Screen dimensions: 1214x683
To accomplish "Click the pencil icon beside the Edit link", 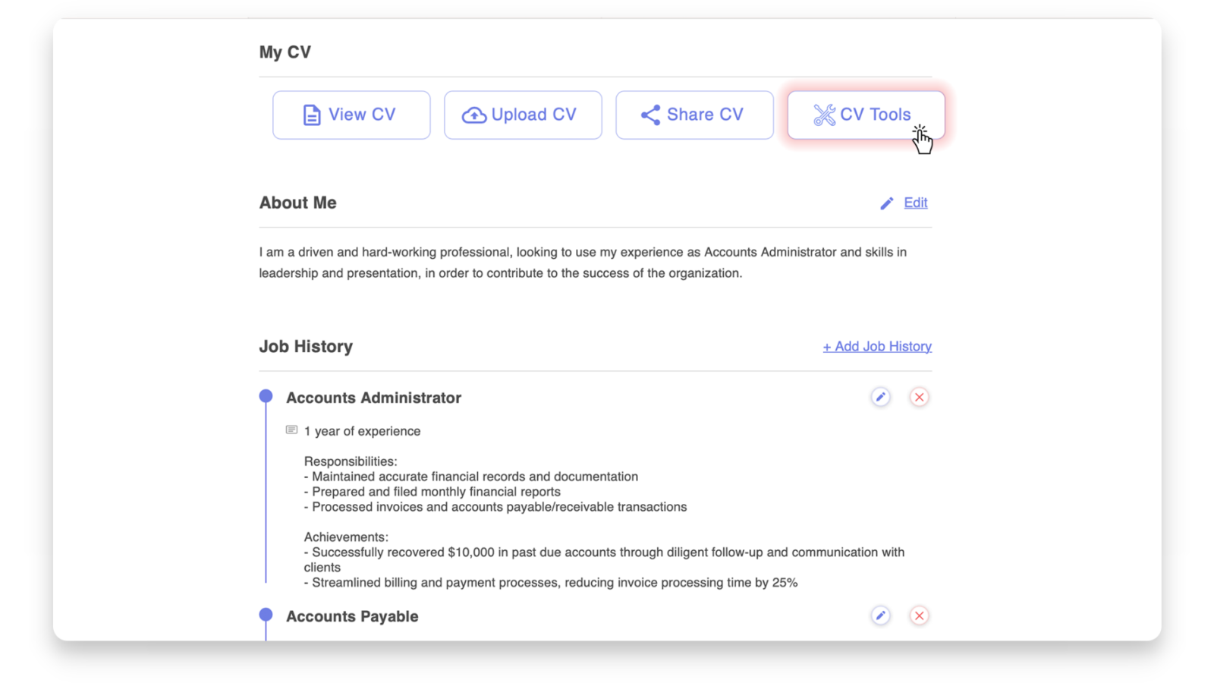I will [886, 203].
